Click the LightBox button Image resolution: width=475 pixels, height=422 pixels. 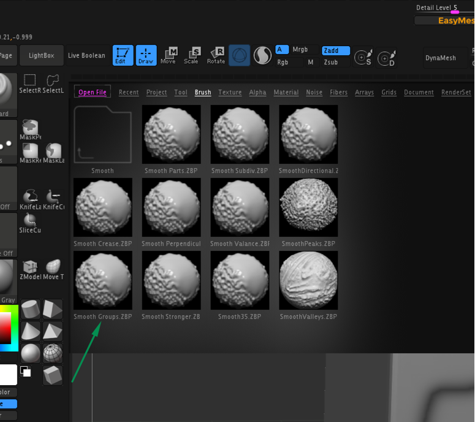click(x=41, y=55)
